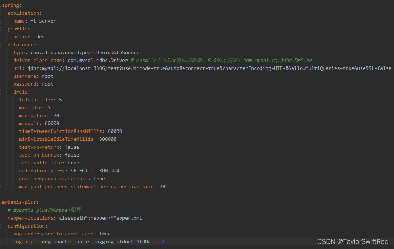Click the "profiles" key
394x249 pixels.
(19, 29)
